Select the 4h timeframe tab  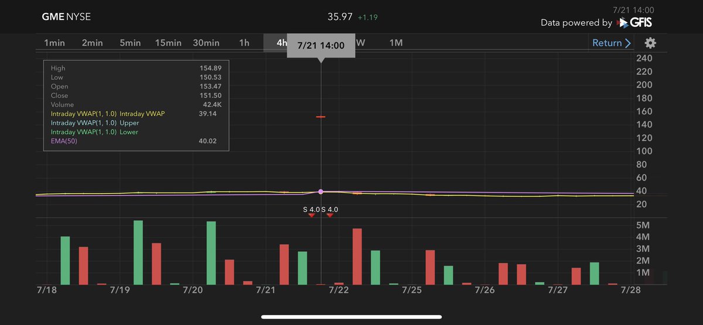pyautogui.click(x=275, y=43)
